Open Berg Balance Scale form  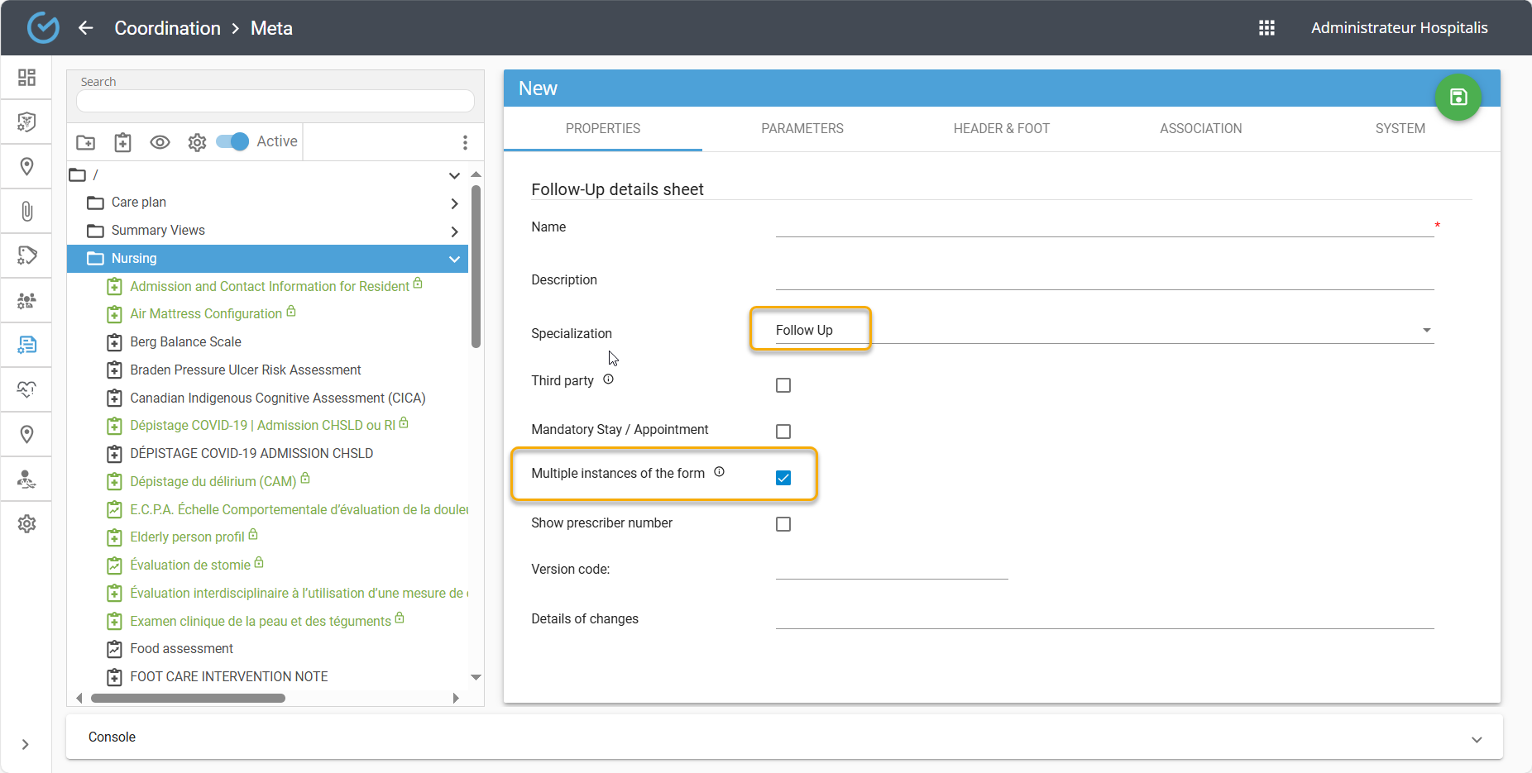(x=185, y=342)
